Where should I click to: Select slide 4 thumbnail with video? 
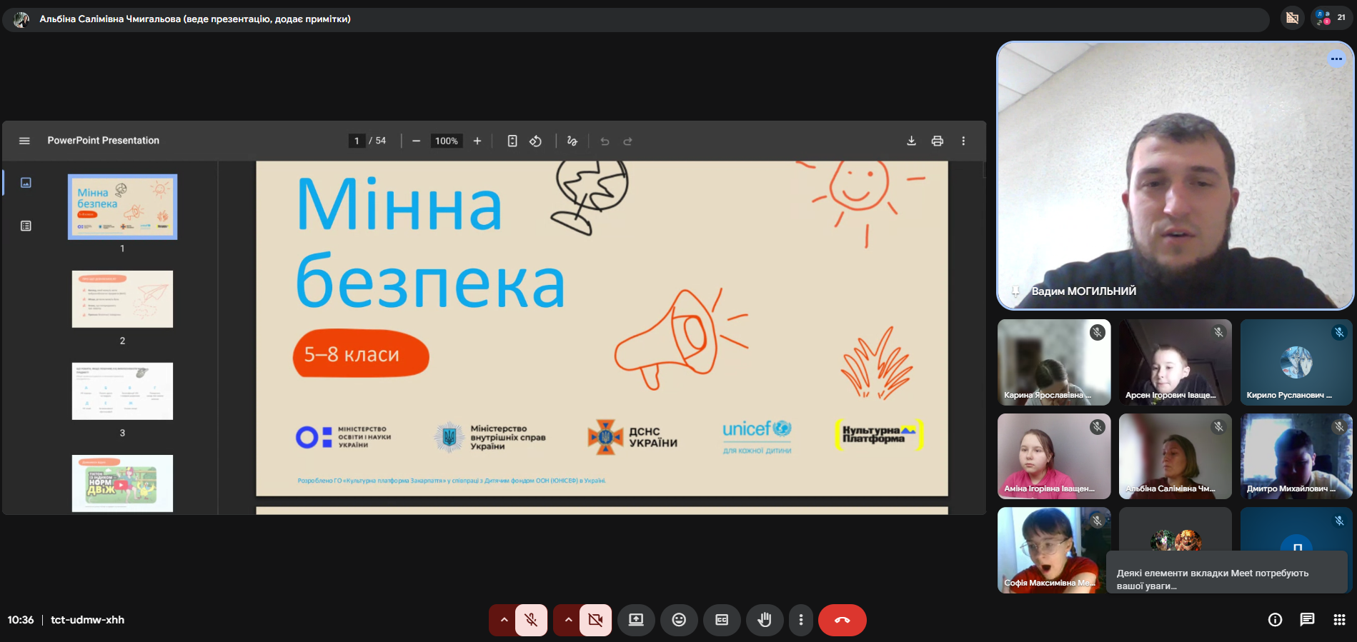coord(122,483)
